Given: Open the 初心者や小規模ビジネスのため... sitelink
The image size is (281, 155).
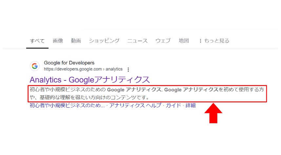Looking at the screenshot, I should 67,105.
